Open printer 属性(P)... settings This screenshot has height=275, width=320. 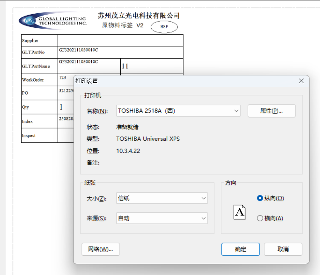[271, 111]
